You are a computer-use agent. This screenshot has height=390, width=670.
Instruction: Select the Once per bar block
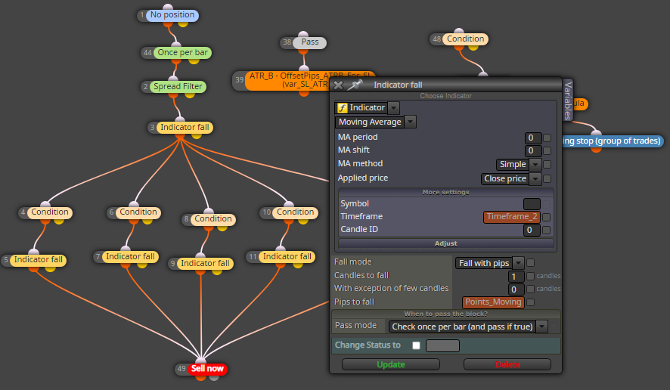coord(182,53)
